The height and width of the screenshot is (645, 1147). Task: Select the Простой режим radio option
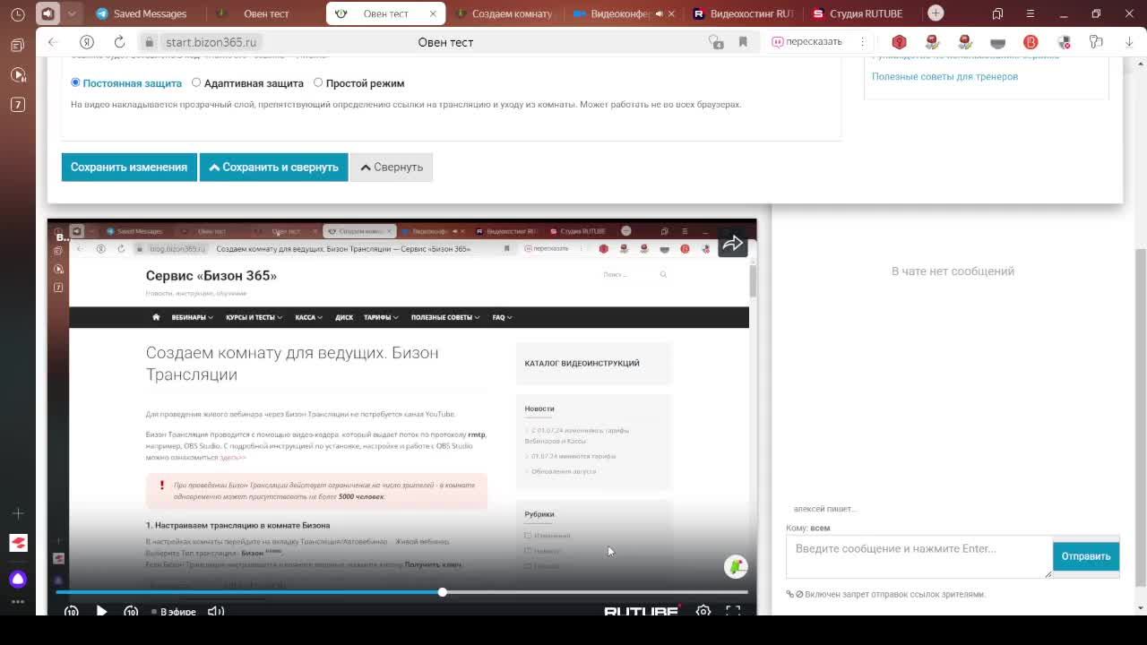318,82
